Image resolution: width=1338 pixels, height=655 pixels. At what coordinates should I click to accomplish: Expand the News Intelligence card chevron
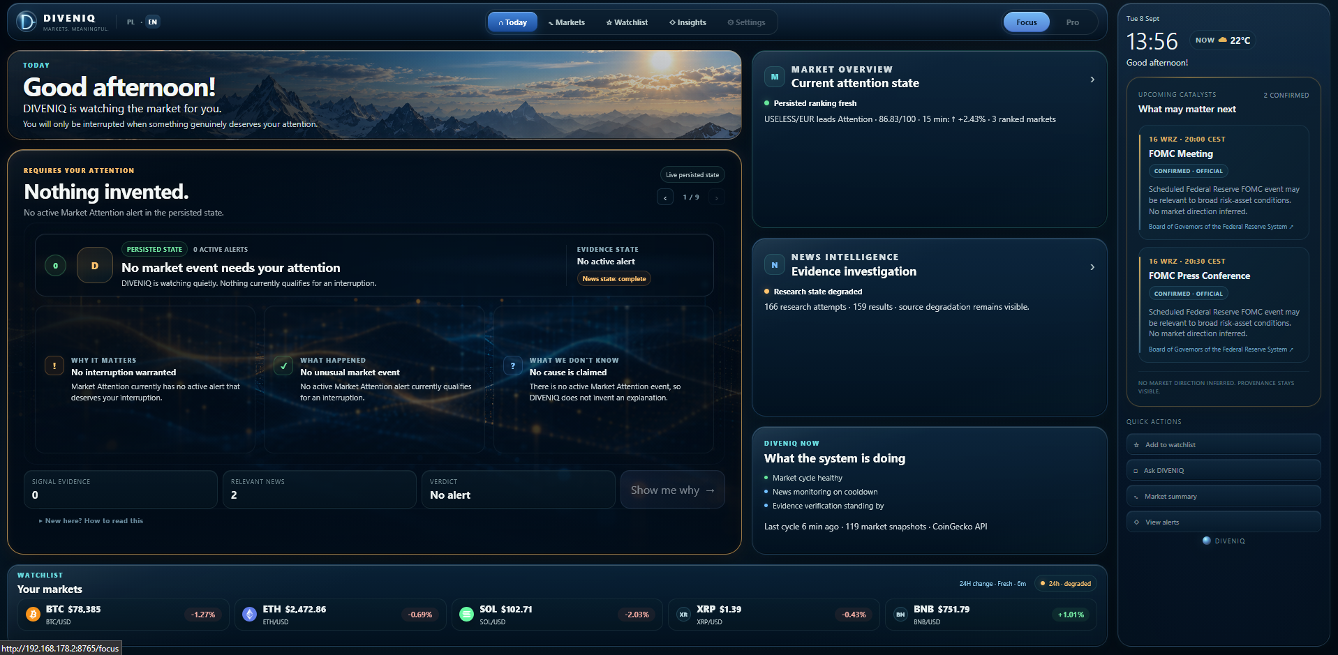(1092, 267)
